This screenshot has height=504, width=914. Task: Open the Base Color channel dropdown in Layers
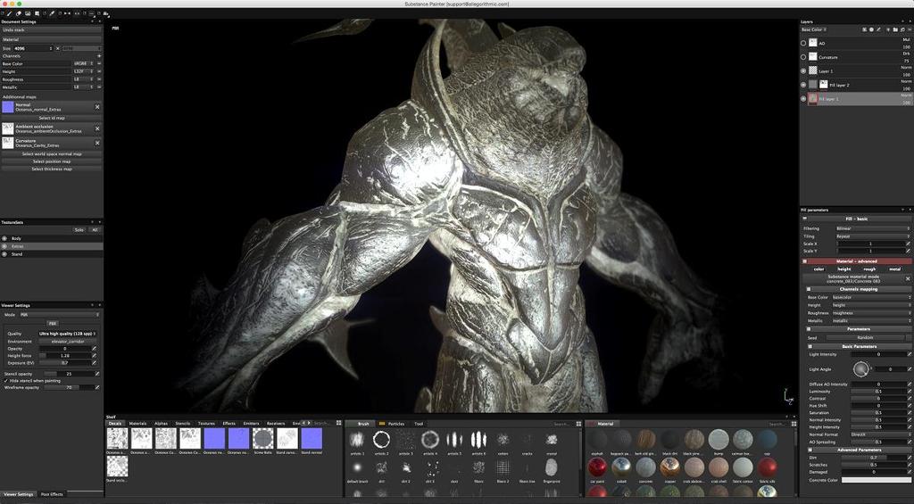click(814, 29)
